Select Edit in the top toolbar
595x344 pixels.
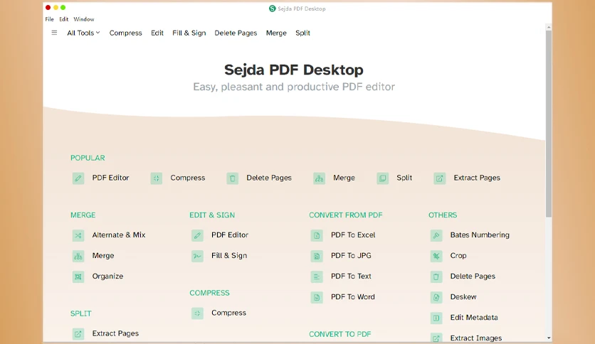[157, 33]
